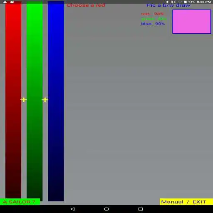The image size is (213, 213).
Task: Tap the 'Manual' label in the yellow Manual / EXIT bar
Action: [x=172, y=202]
